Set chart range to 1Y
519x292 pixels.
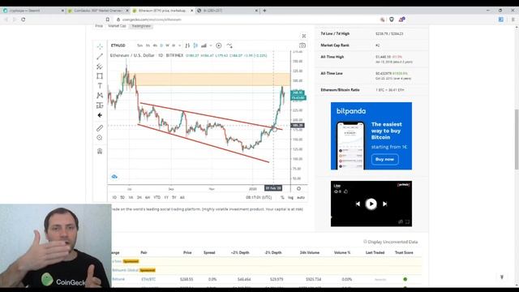click(x=166, y=197)
